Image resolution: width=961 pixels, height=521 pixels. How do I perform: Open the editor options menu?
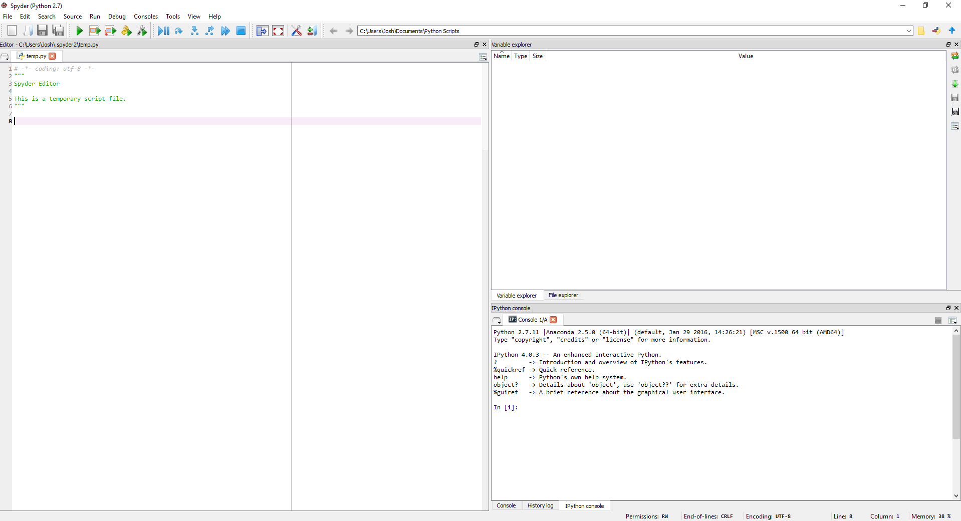tap(483, 57)
